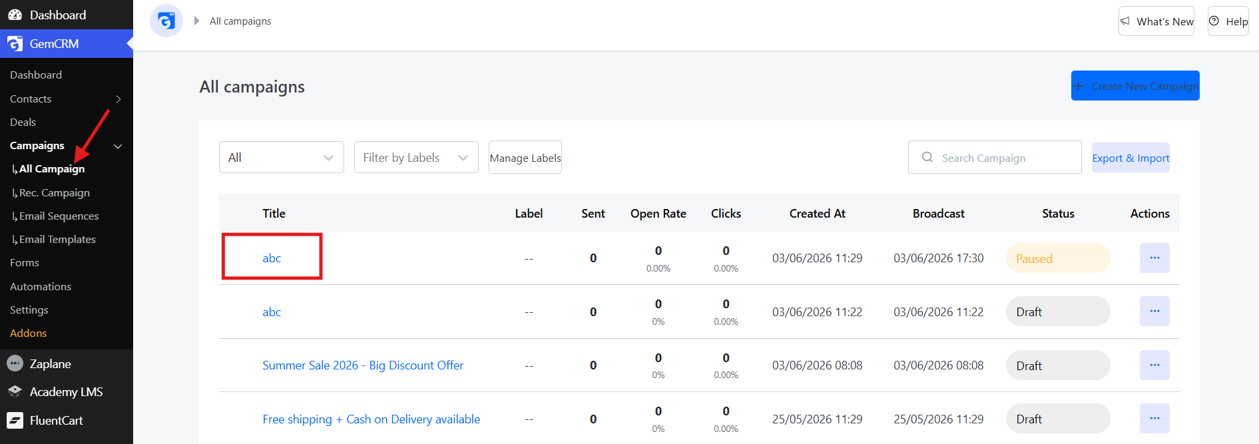
Task: Click the breadcrumb arrow before All campaigns
Action: (196, 21)
